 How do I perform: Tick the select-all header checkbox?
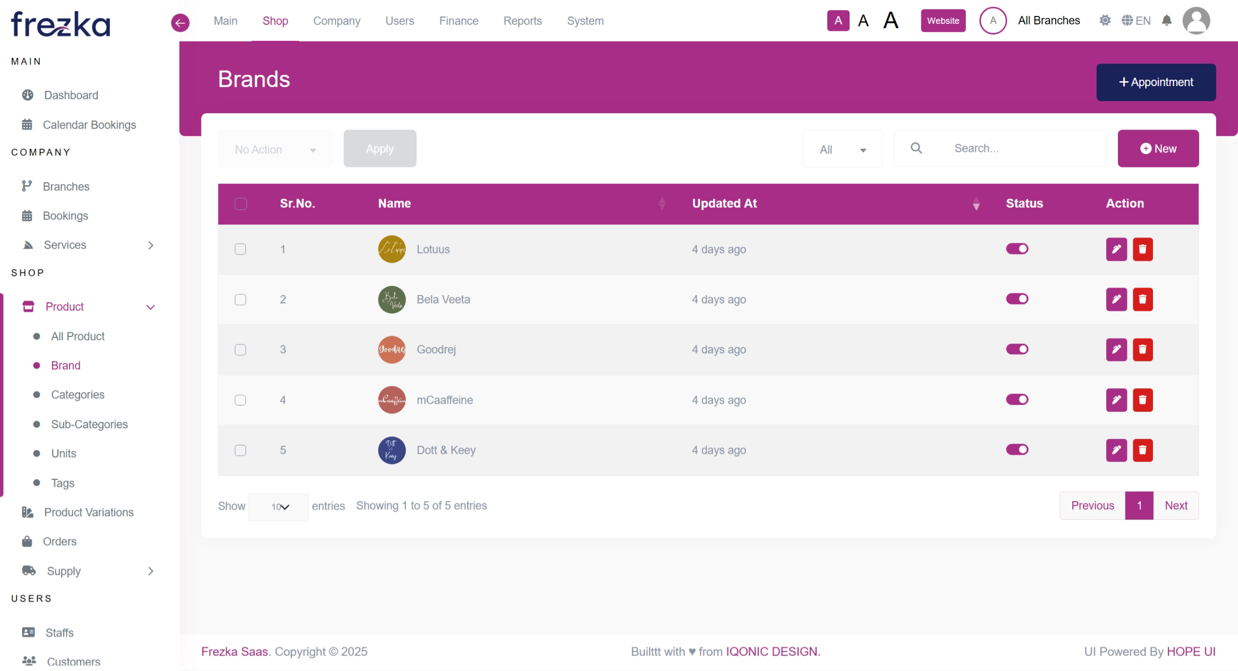tap(241, 204)
